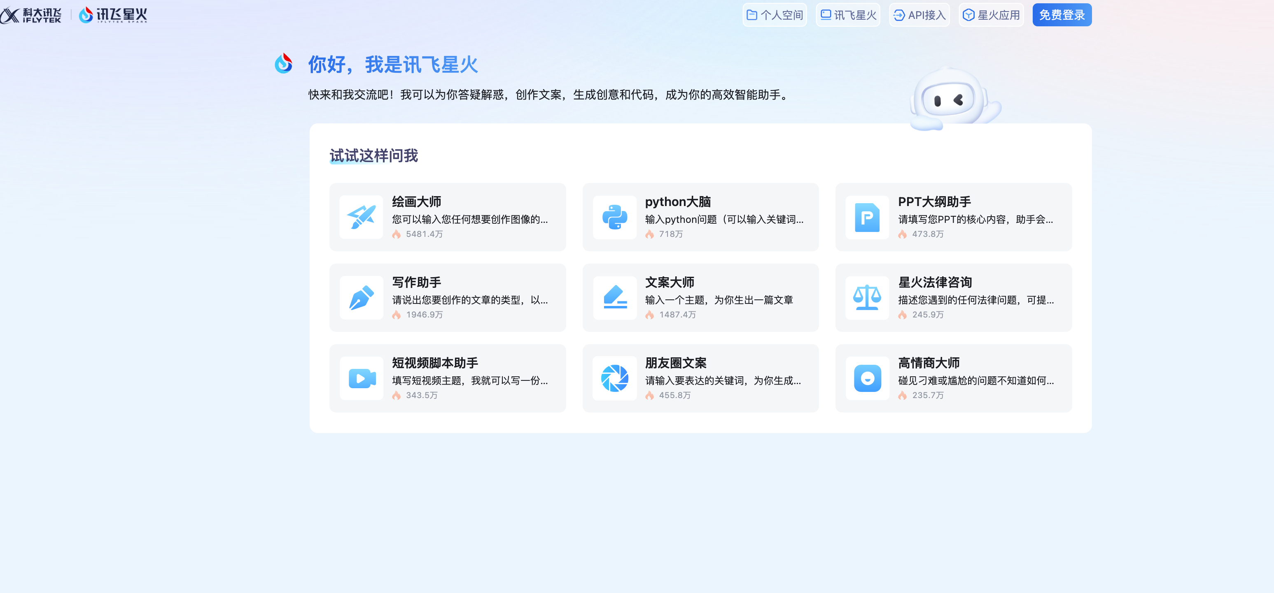Click the flame icon next to 455.8万

[x=649, y=395]
